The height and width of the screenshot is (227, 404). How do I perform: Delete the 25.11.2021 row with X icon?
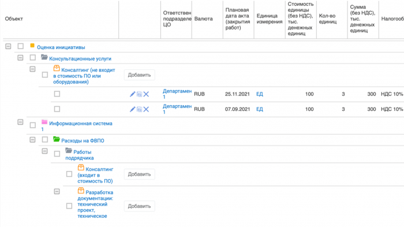[146, 94]
